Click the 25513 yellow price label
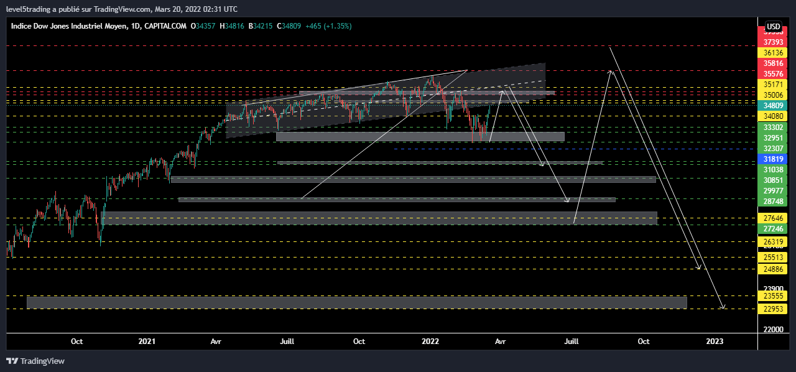 pos(774,258)
